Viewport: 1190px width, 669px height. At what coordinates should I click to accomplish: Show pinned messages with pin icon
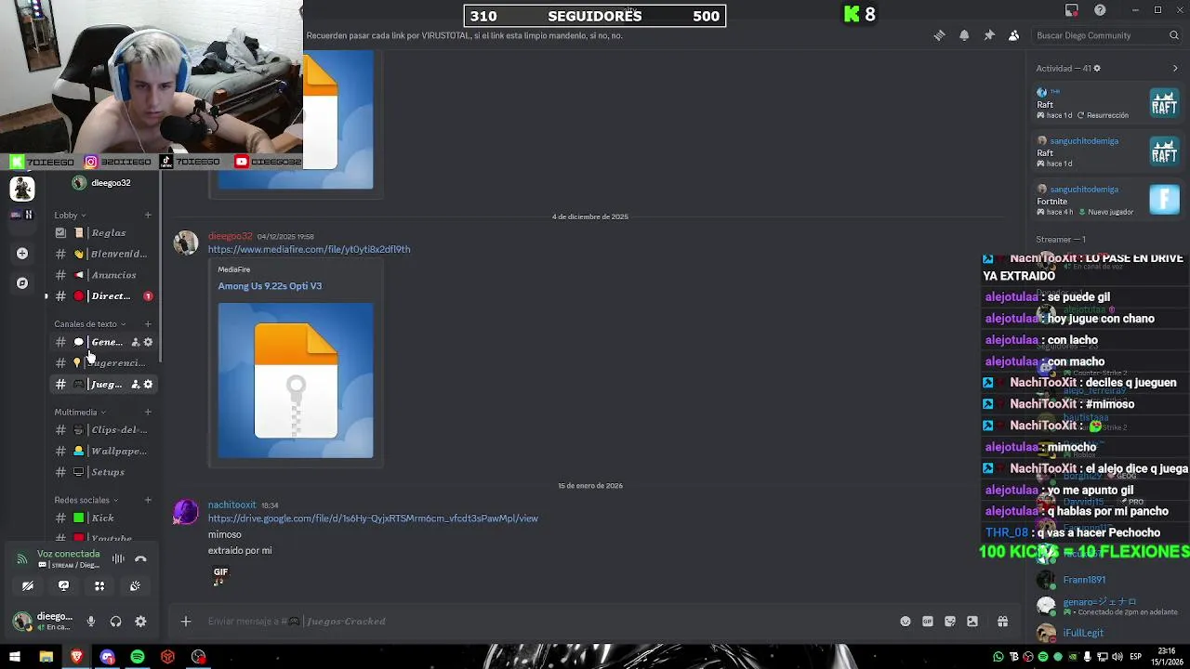[989, 35]
